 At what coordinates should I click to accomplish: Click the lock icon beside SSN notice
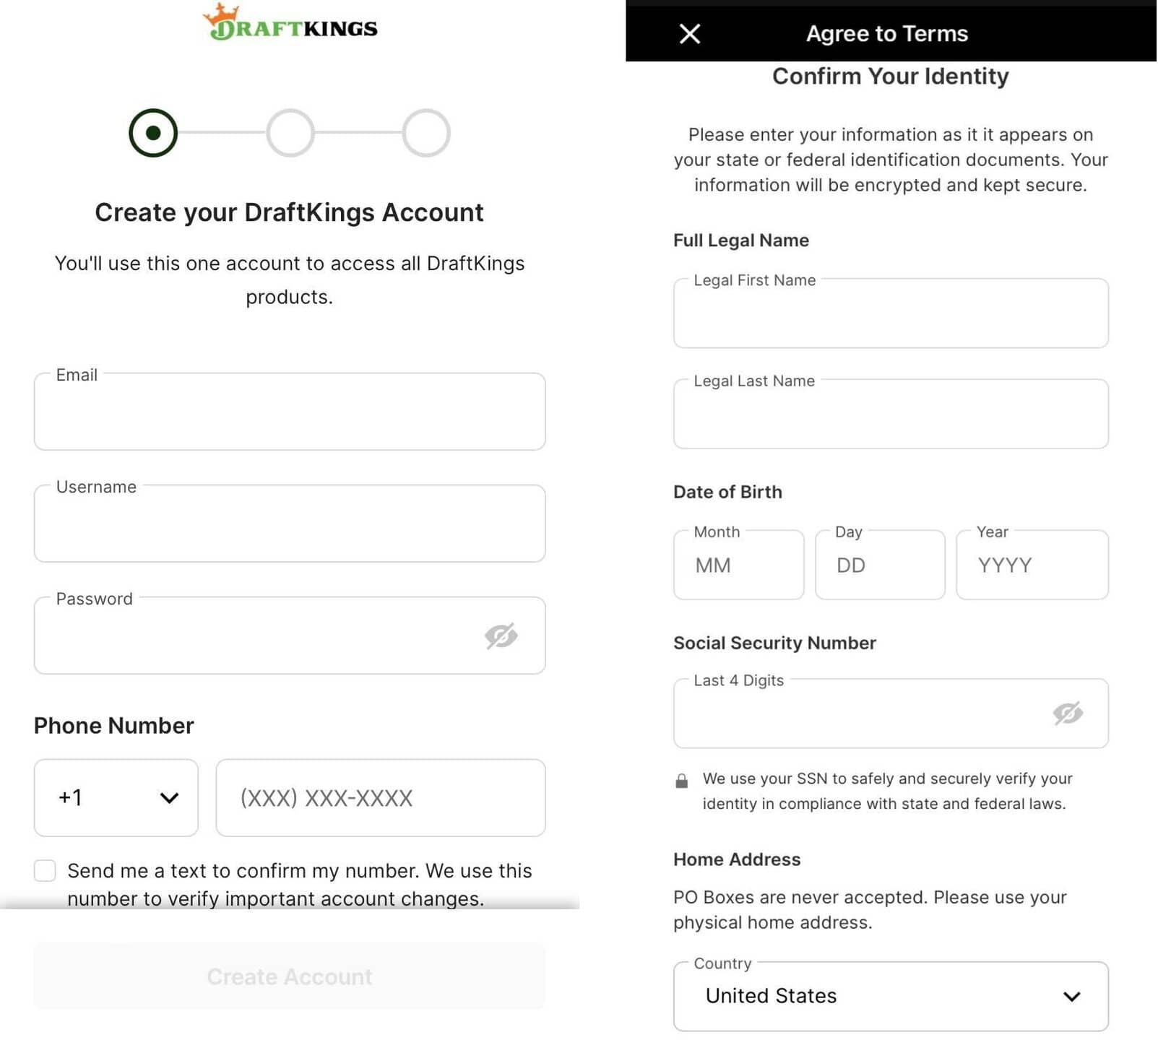(681, 781)
